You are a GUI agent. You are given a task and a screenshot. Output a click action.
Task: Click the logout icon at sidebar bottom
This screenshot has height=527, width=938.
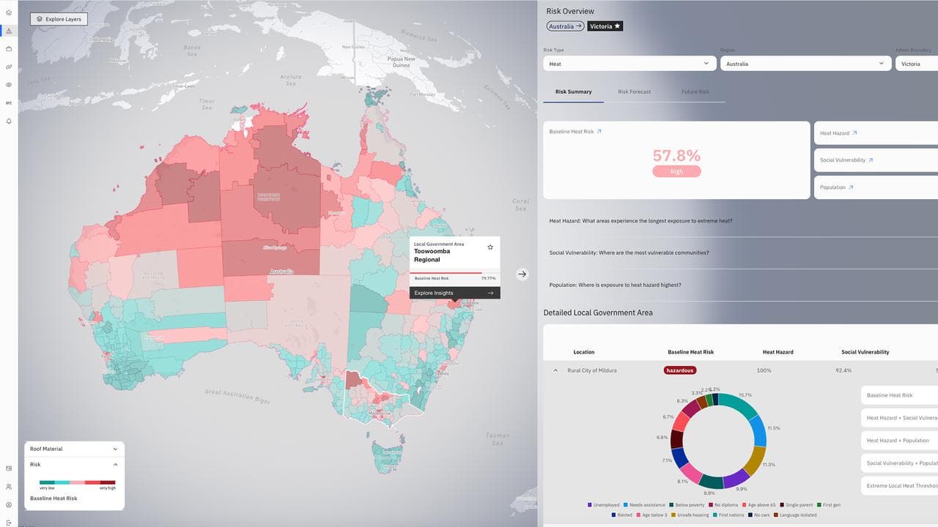tap(9, 522)
